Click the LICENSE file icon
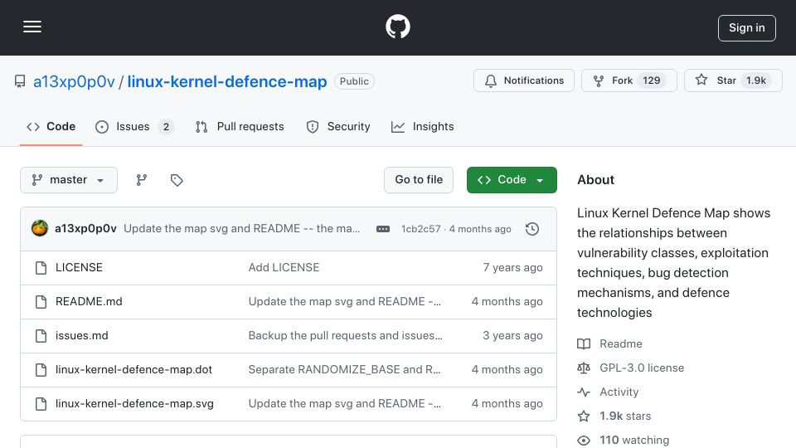The width and height of the screenshot is (796, 448). pyautogui.click(x=41, y=268)
